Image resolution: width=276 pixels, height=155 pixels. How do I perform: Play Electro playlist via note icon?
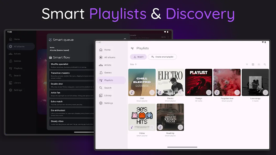pos(160,92)
